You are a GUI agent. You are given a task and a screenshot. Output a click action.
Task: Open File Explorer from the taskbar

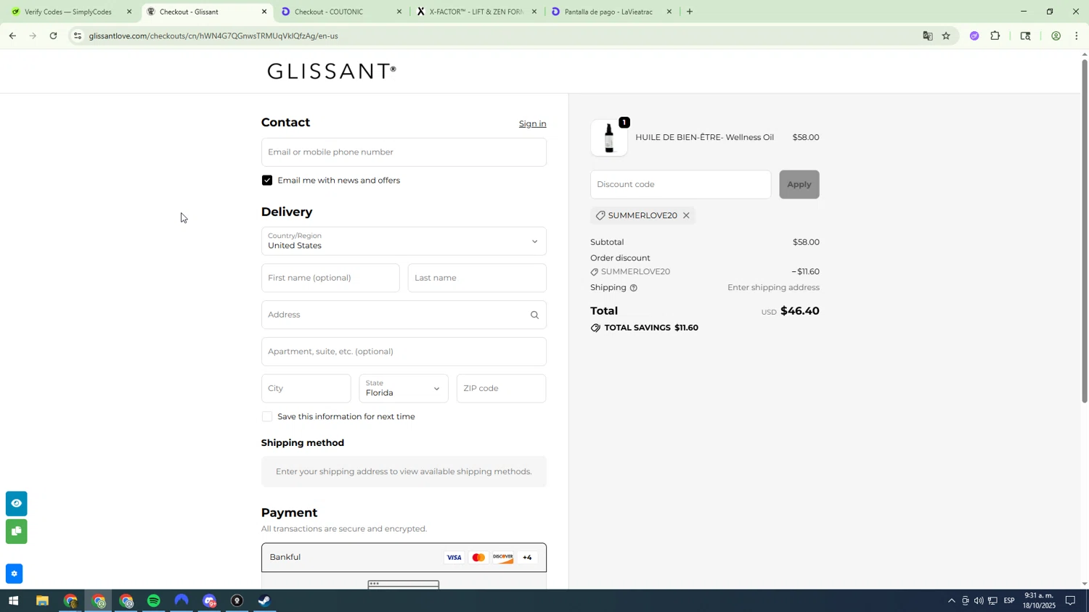coord(42,601)
